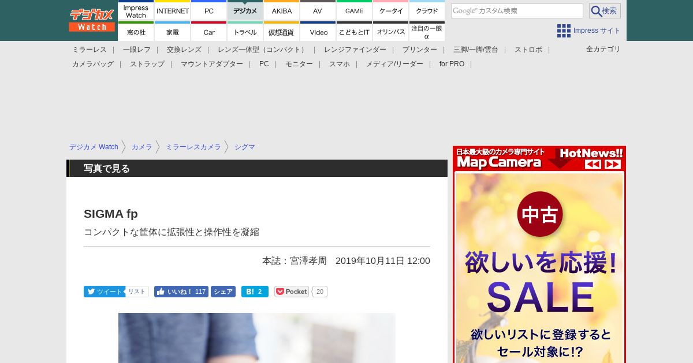The width and height of the screenshot is (693, 363).
Task: Open the INTERNET tab
Action: click(x=173, y=10)
